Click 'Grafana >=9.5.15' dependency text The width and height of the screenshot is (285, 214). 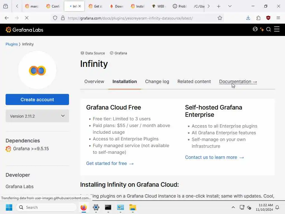31,149
